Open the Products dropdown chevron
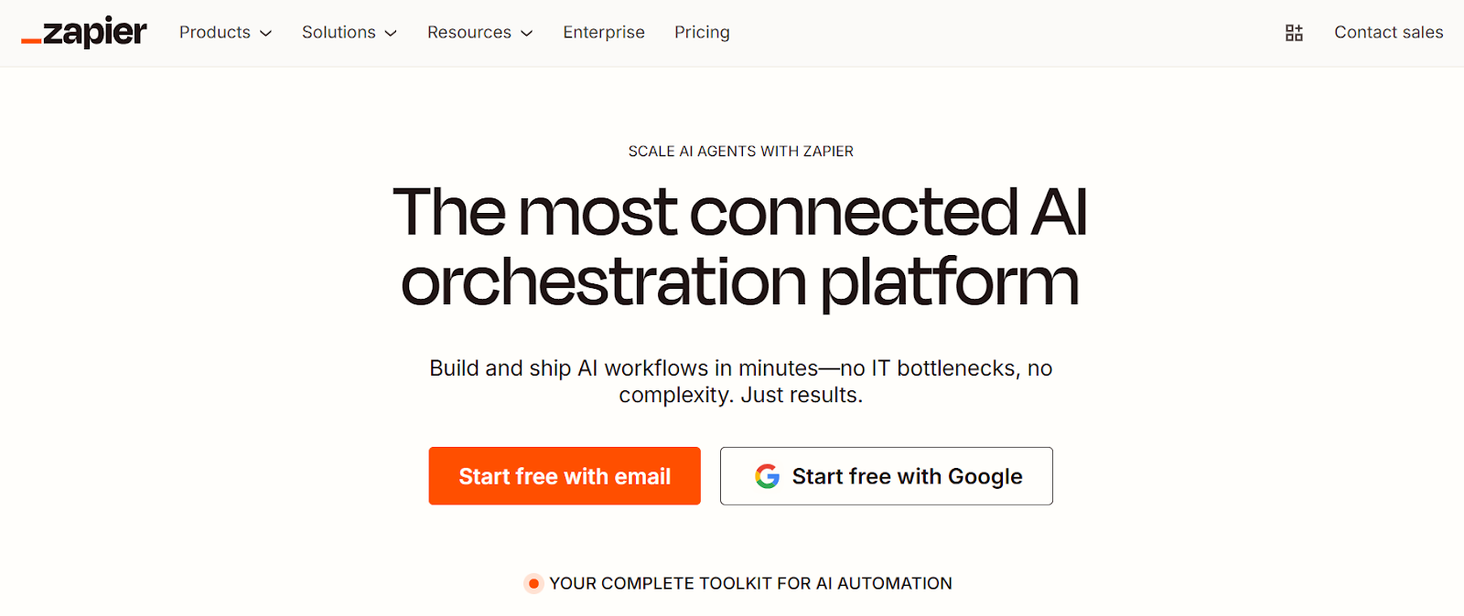Screen dimensions: 1464x616 [x=267, y=33]
